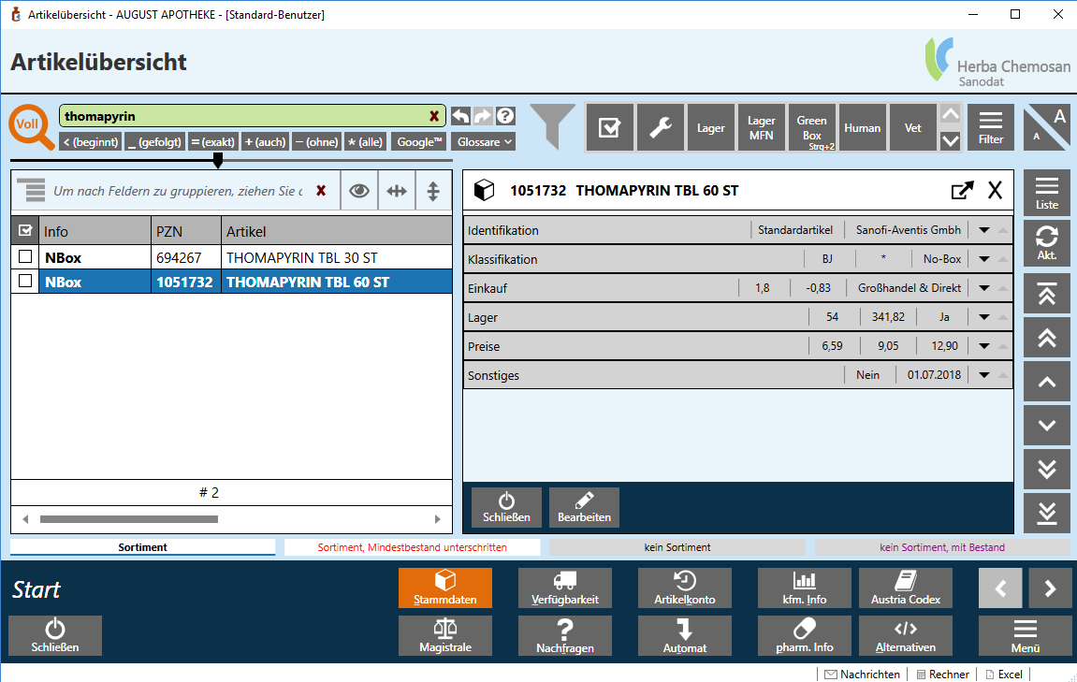Toggle the Lager MFN filter
This screenshot has width=1077, height=682.
[761, 128]
